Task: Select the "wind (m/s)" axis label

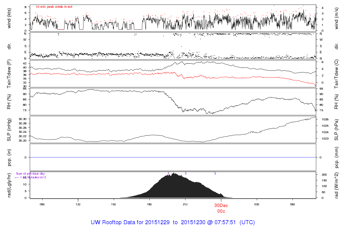Action: [x=337, y=18]
